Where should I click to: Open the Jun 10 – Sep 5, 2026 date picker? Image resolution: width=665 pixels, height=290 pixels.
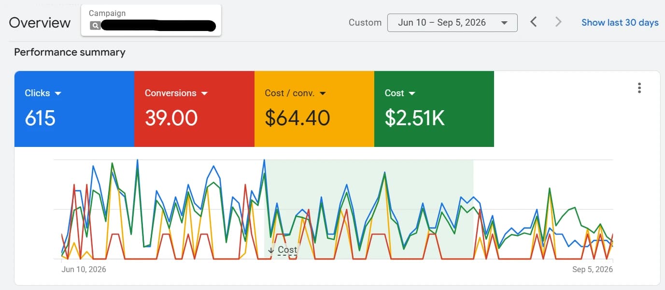[x=453, y=23]
